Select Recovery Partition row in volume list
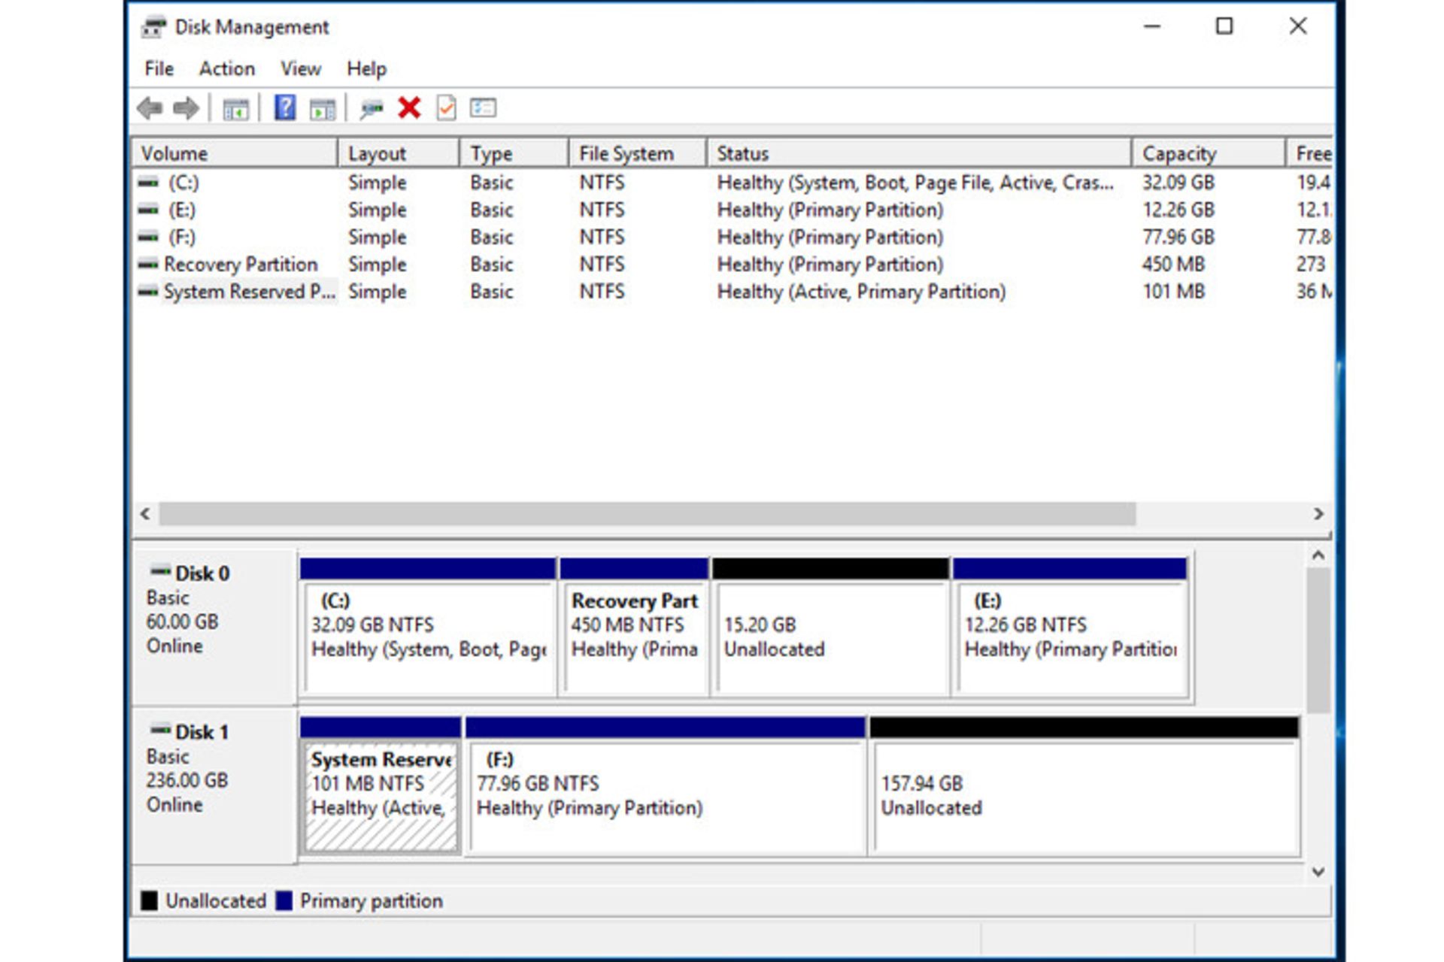This screenshot has height=962, width=1444. (241, 265)
